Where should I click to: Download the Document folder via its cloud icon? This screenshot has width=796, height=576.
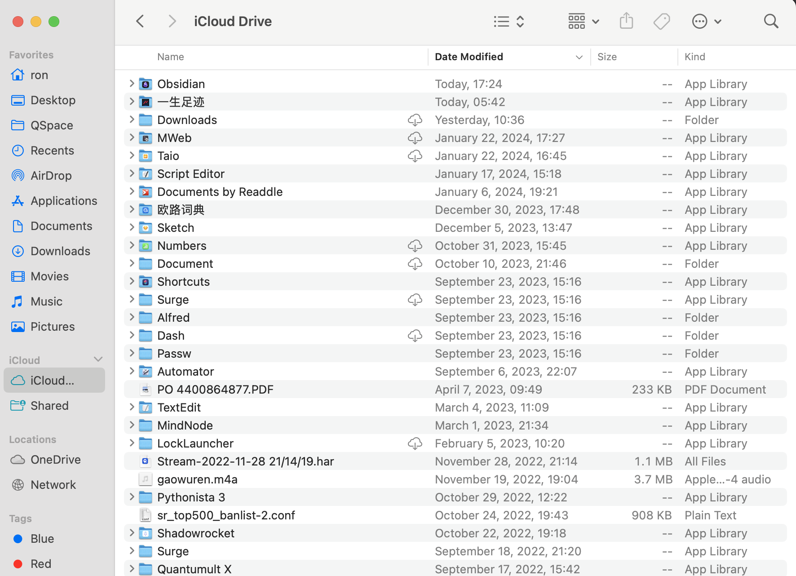(415, 264)
